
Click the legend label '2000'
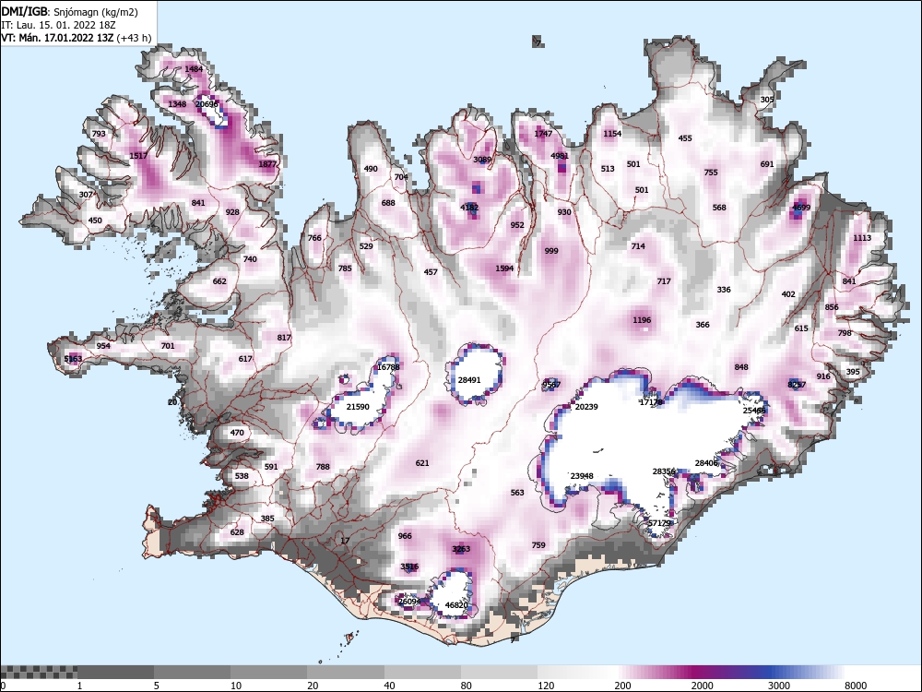click(702, 685)
